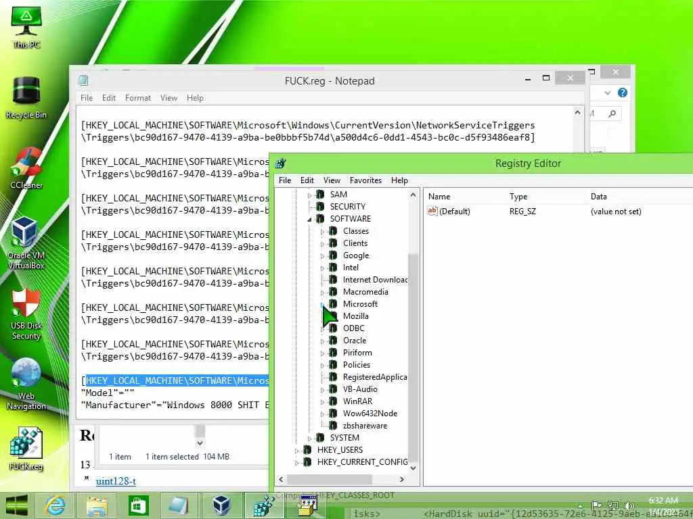Open Registry Editor Favorites menu
Viewport: 693px width, 519px height.
coord(365,180)
